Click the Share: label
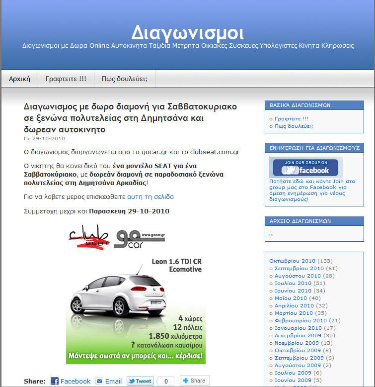Viewport: 375px width, 387px height. [34, 381]
